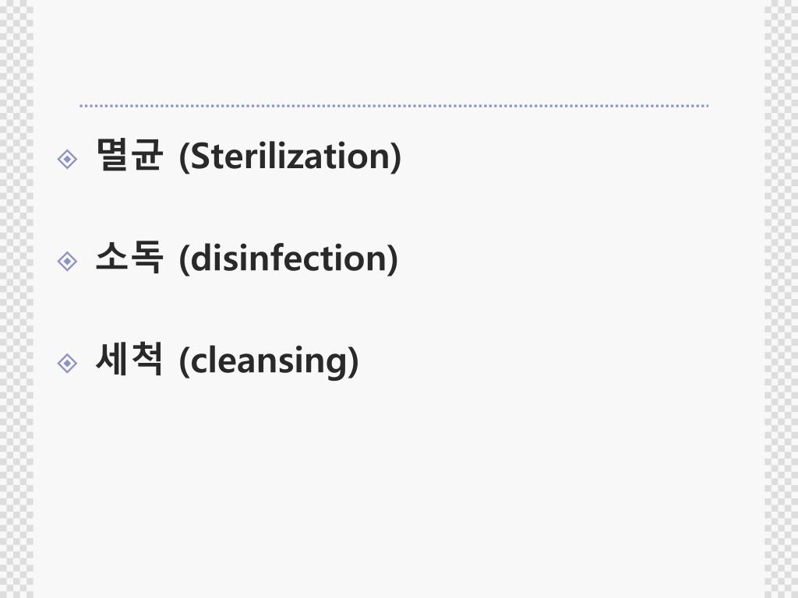Click the right checkered border strip
The height and width of the screenshot is (598, 798).
pyautogui.click(x=781, y=299)
